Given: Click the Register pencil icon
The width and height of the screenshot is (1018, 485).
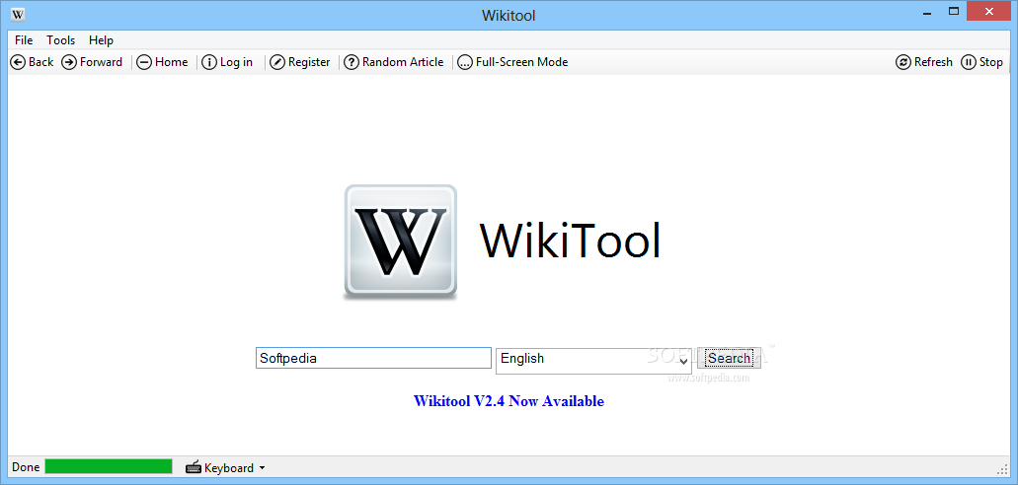Looking at the screenshot, I should [x=277, y=62].
